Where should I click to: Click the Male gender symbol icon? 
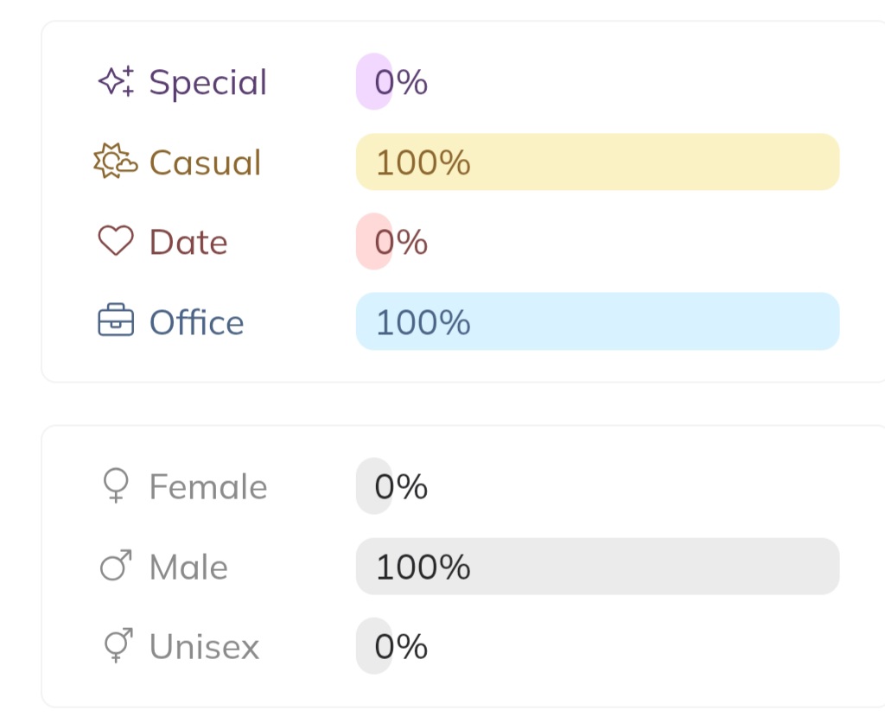point(116,567)
